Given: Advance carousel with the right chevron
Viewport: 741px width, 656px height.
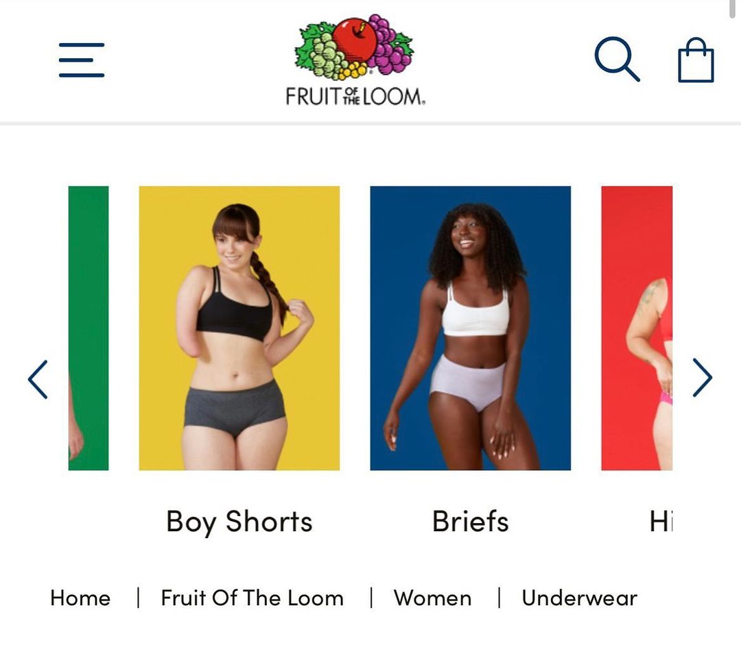Looking at the screenshot, I should pyautogui.click(x=703, y=377).
